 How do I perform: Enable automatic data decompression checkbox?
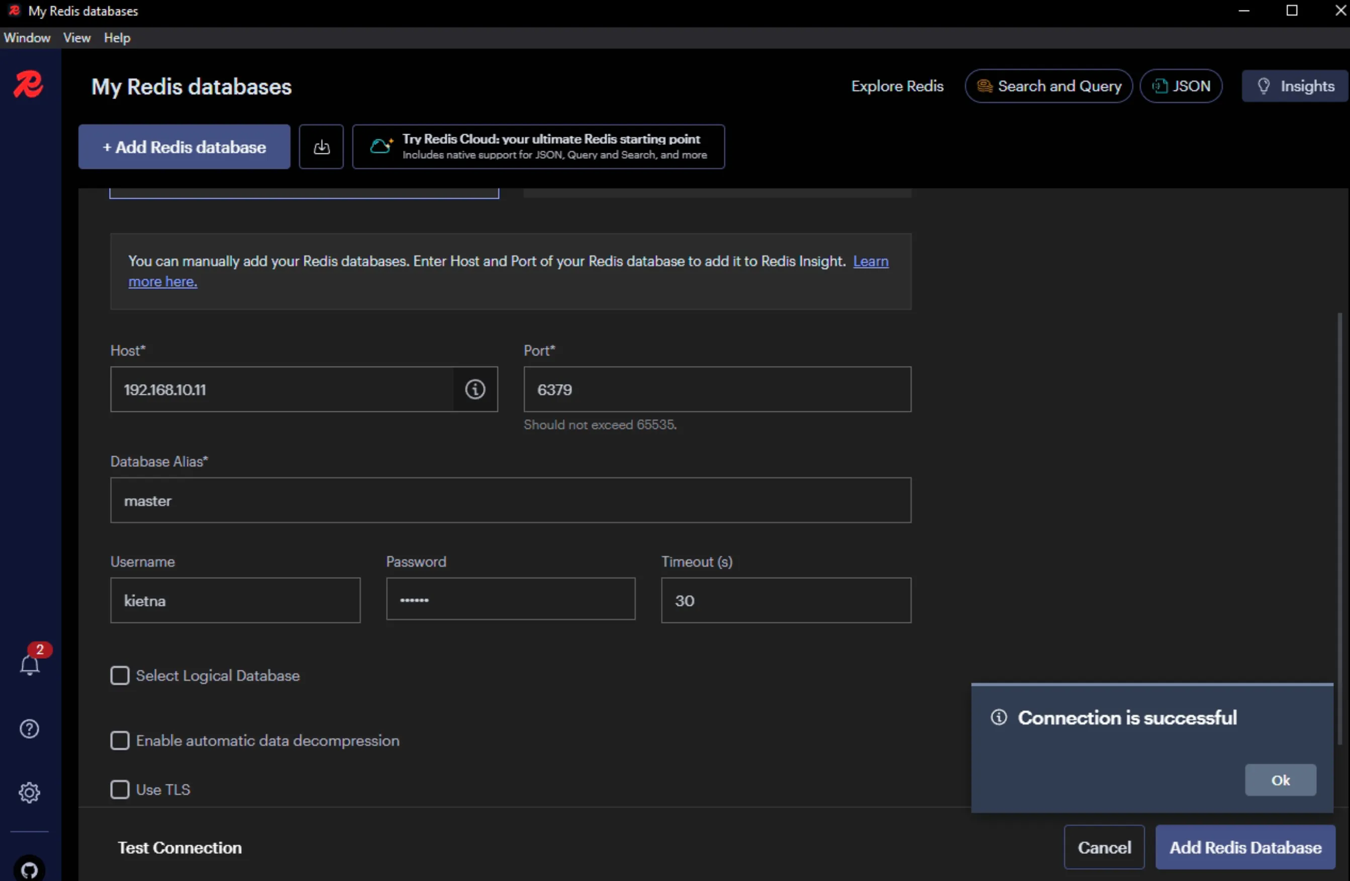point(120,740)
